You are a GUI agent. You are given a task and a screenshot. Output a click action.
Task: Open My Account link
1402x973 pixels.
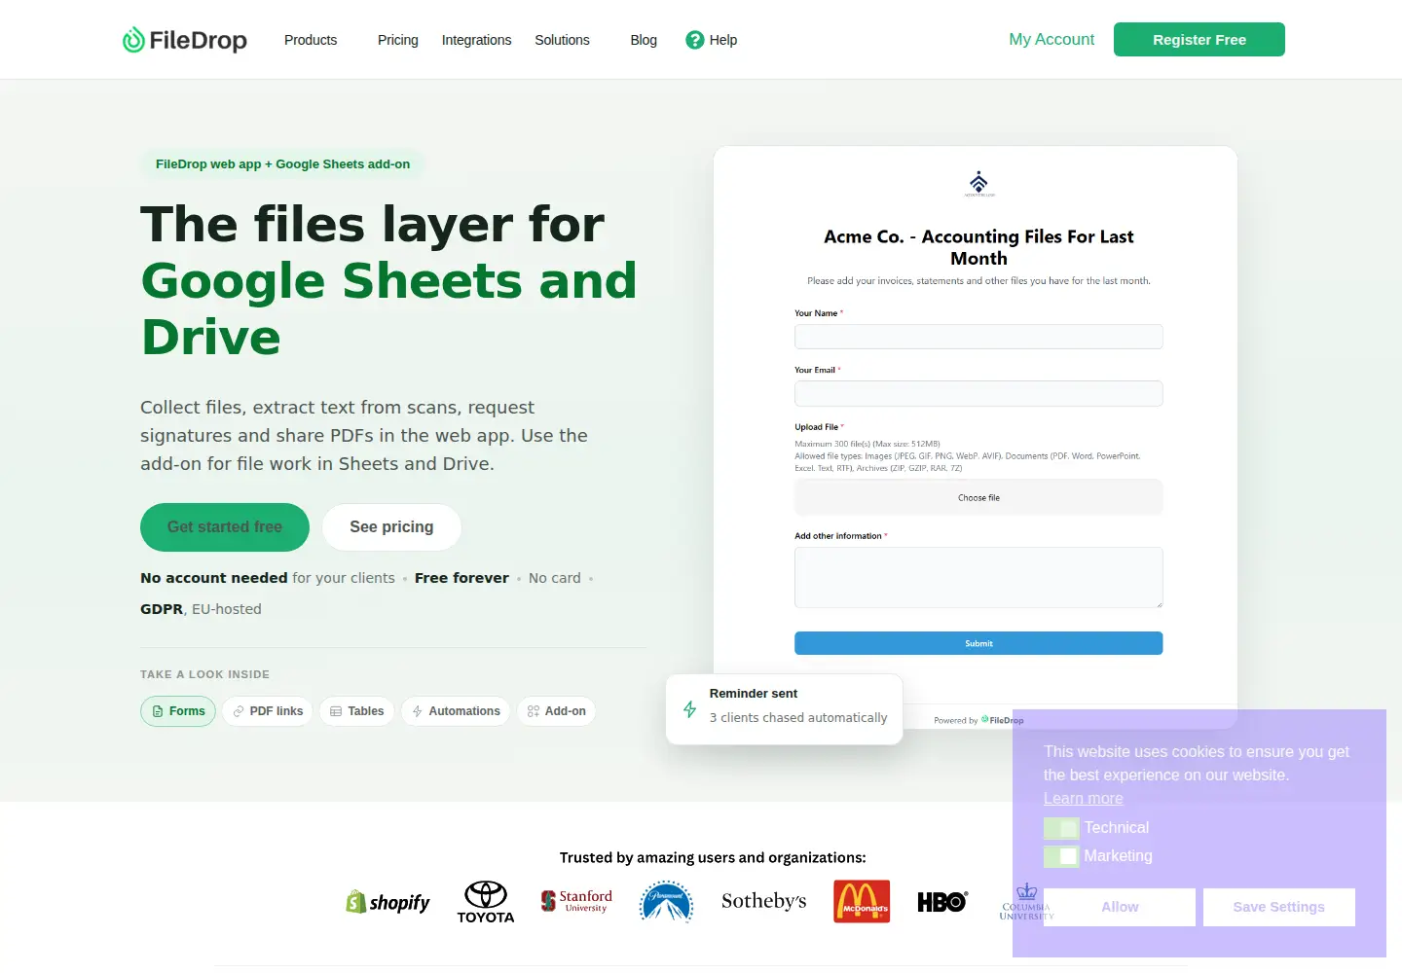[1051, 40]
